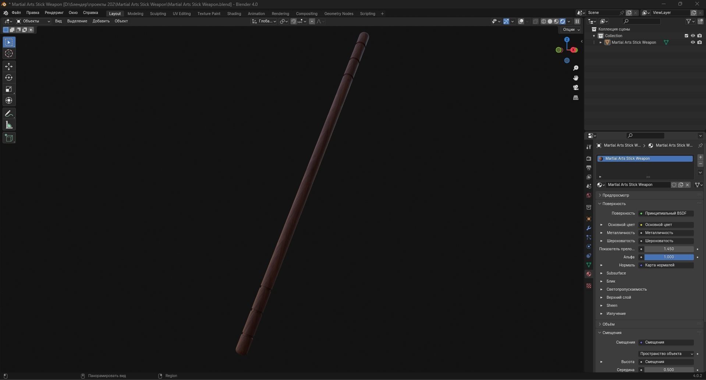Open the Принципиальный BSDF surface shader button
The height and width of the screenshot is (380, 706).
click(x=666, y=213)
